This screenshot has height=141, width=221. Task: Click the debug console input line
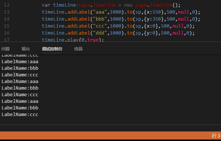coord(110,128)
